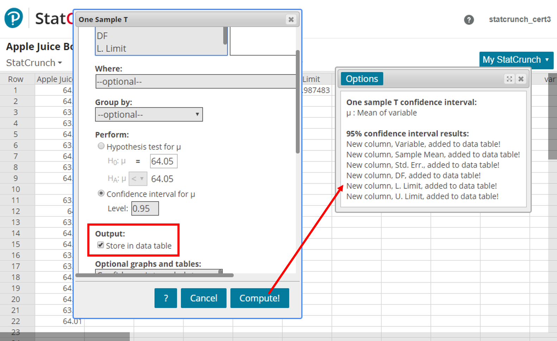557x341 pixels.
Task: Click the Cancel button
Action: (204, 298)
